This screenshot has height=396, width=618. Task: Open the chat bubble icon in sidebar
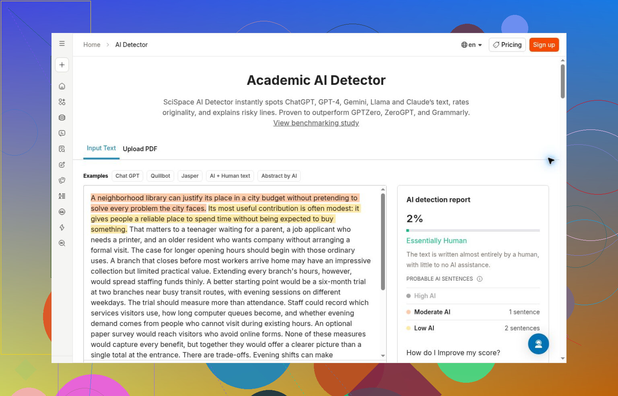[x=62, y=133]
